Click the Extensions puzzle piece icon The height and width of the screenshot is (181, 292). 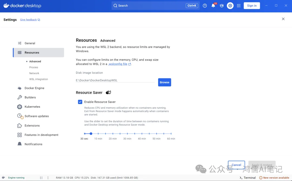coord(19,126)
